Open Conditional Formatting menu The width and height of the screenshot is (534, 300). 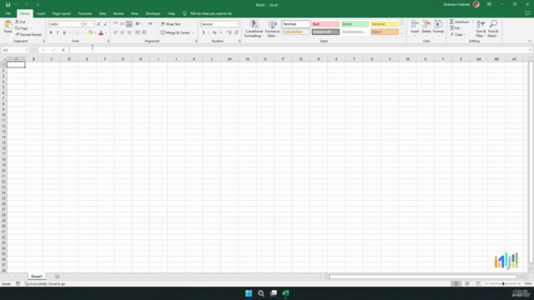[254, 28]
